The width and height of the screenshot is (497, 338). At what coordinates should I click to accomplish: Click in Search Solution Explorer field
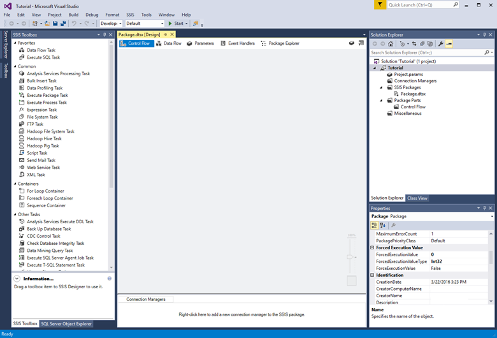coord(427,53)
